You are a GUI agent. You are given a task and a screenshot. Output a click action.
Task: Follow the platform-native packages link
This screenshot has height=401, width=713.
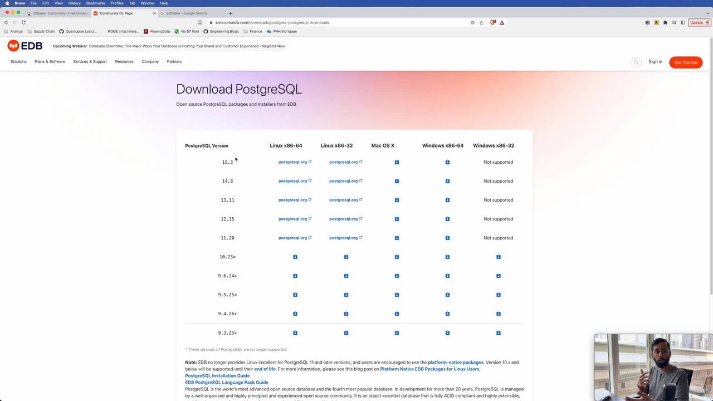[456, 363]
